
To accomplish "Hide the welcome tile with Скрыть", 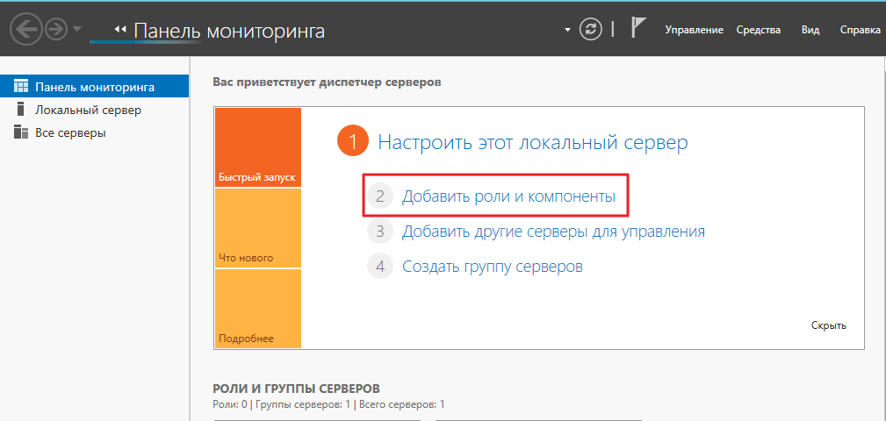I will coord(828,325).
